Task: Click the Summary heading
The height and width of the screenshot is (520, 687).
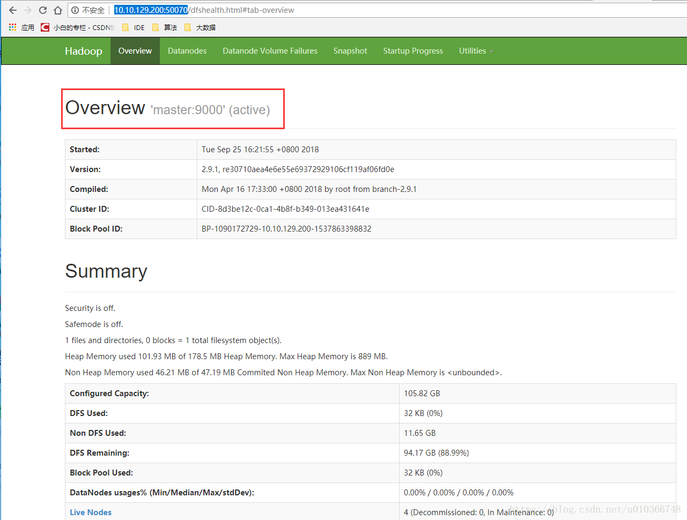Action: [106, 271]
